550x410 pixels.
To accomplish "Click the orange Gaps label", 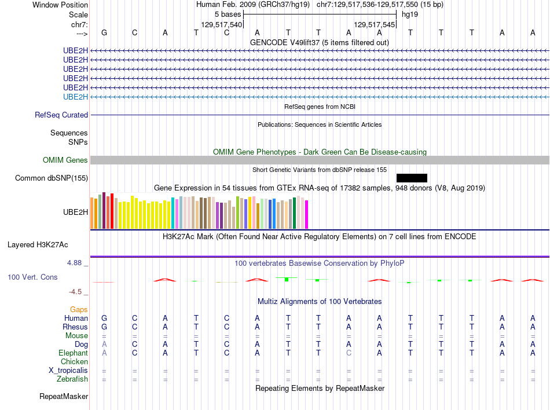I will coord(79,309).
